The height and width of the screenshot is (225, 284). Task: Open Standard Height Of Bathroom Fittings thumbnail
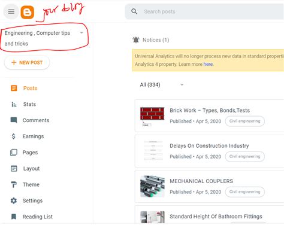pyautogui.click(x=152, y=217)
